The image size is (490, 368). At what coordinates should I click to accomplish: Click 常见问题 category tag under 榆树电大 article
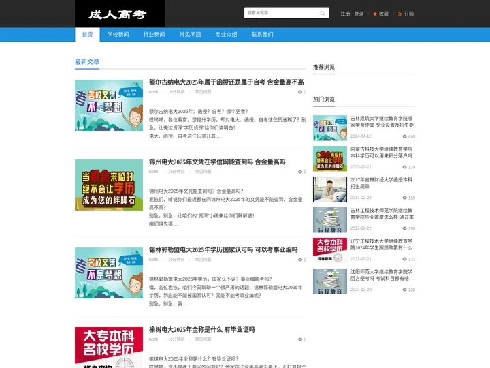pos(203,339)
